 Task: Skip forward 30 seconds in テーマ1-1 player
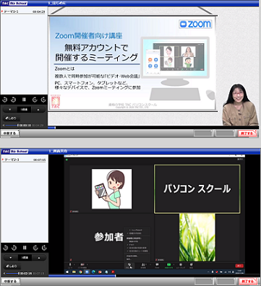click(43, 100)
